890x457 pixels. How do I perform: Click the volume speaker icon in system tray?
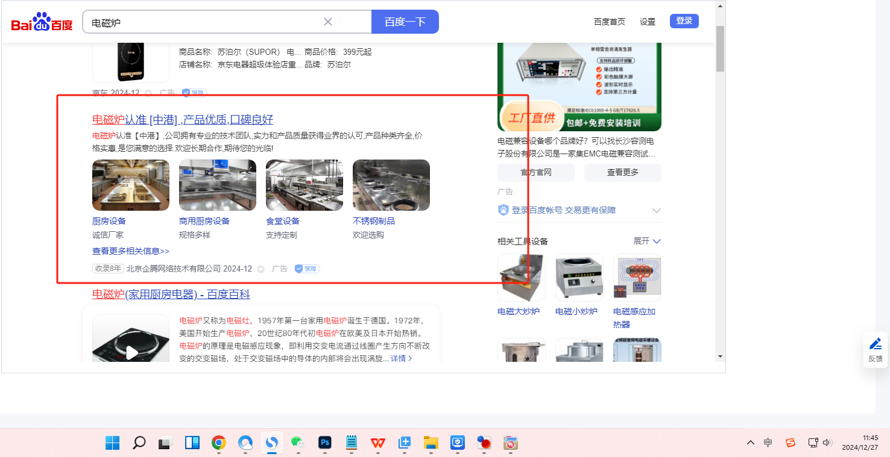point(827,443)
